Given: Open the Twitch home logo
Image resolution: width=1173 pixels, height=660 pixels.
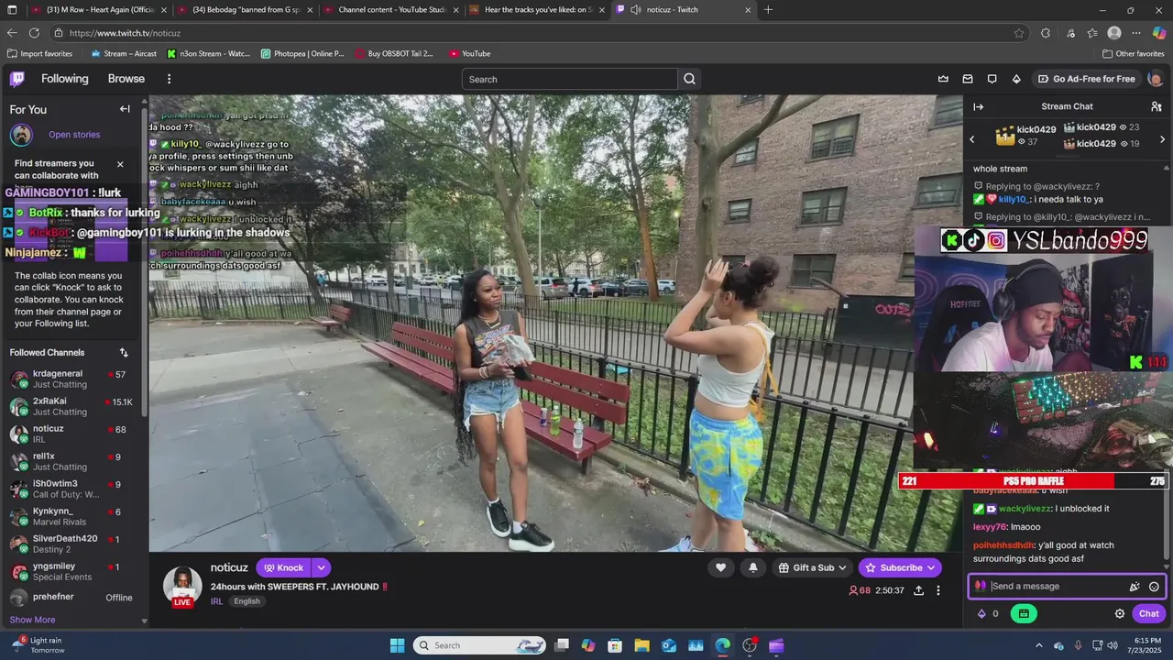Looking at the screenshot, I should 17,79.
